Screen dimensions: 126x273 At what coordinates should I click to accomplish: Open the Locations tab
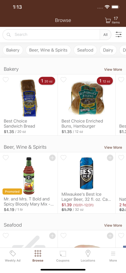(x=88, y=256)
